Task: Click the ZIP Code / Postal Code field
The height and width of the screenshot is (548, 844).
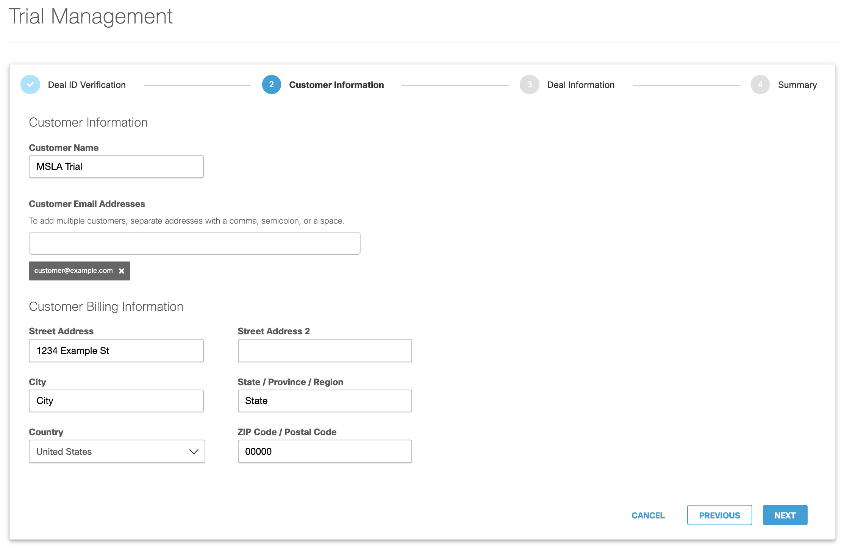Action: point(325,451)
